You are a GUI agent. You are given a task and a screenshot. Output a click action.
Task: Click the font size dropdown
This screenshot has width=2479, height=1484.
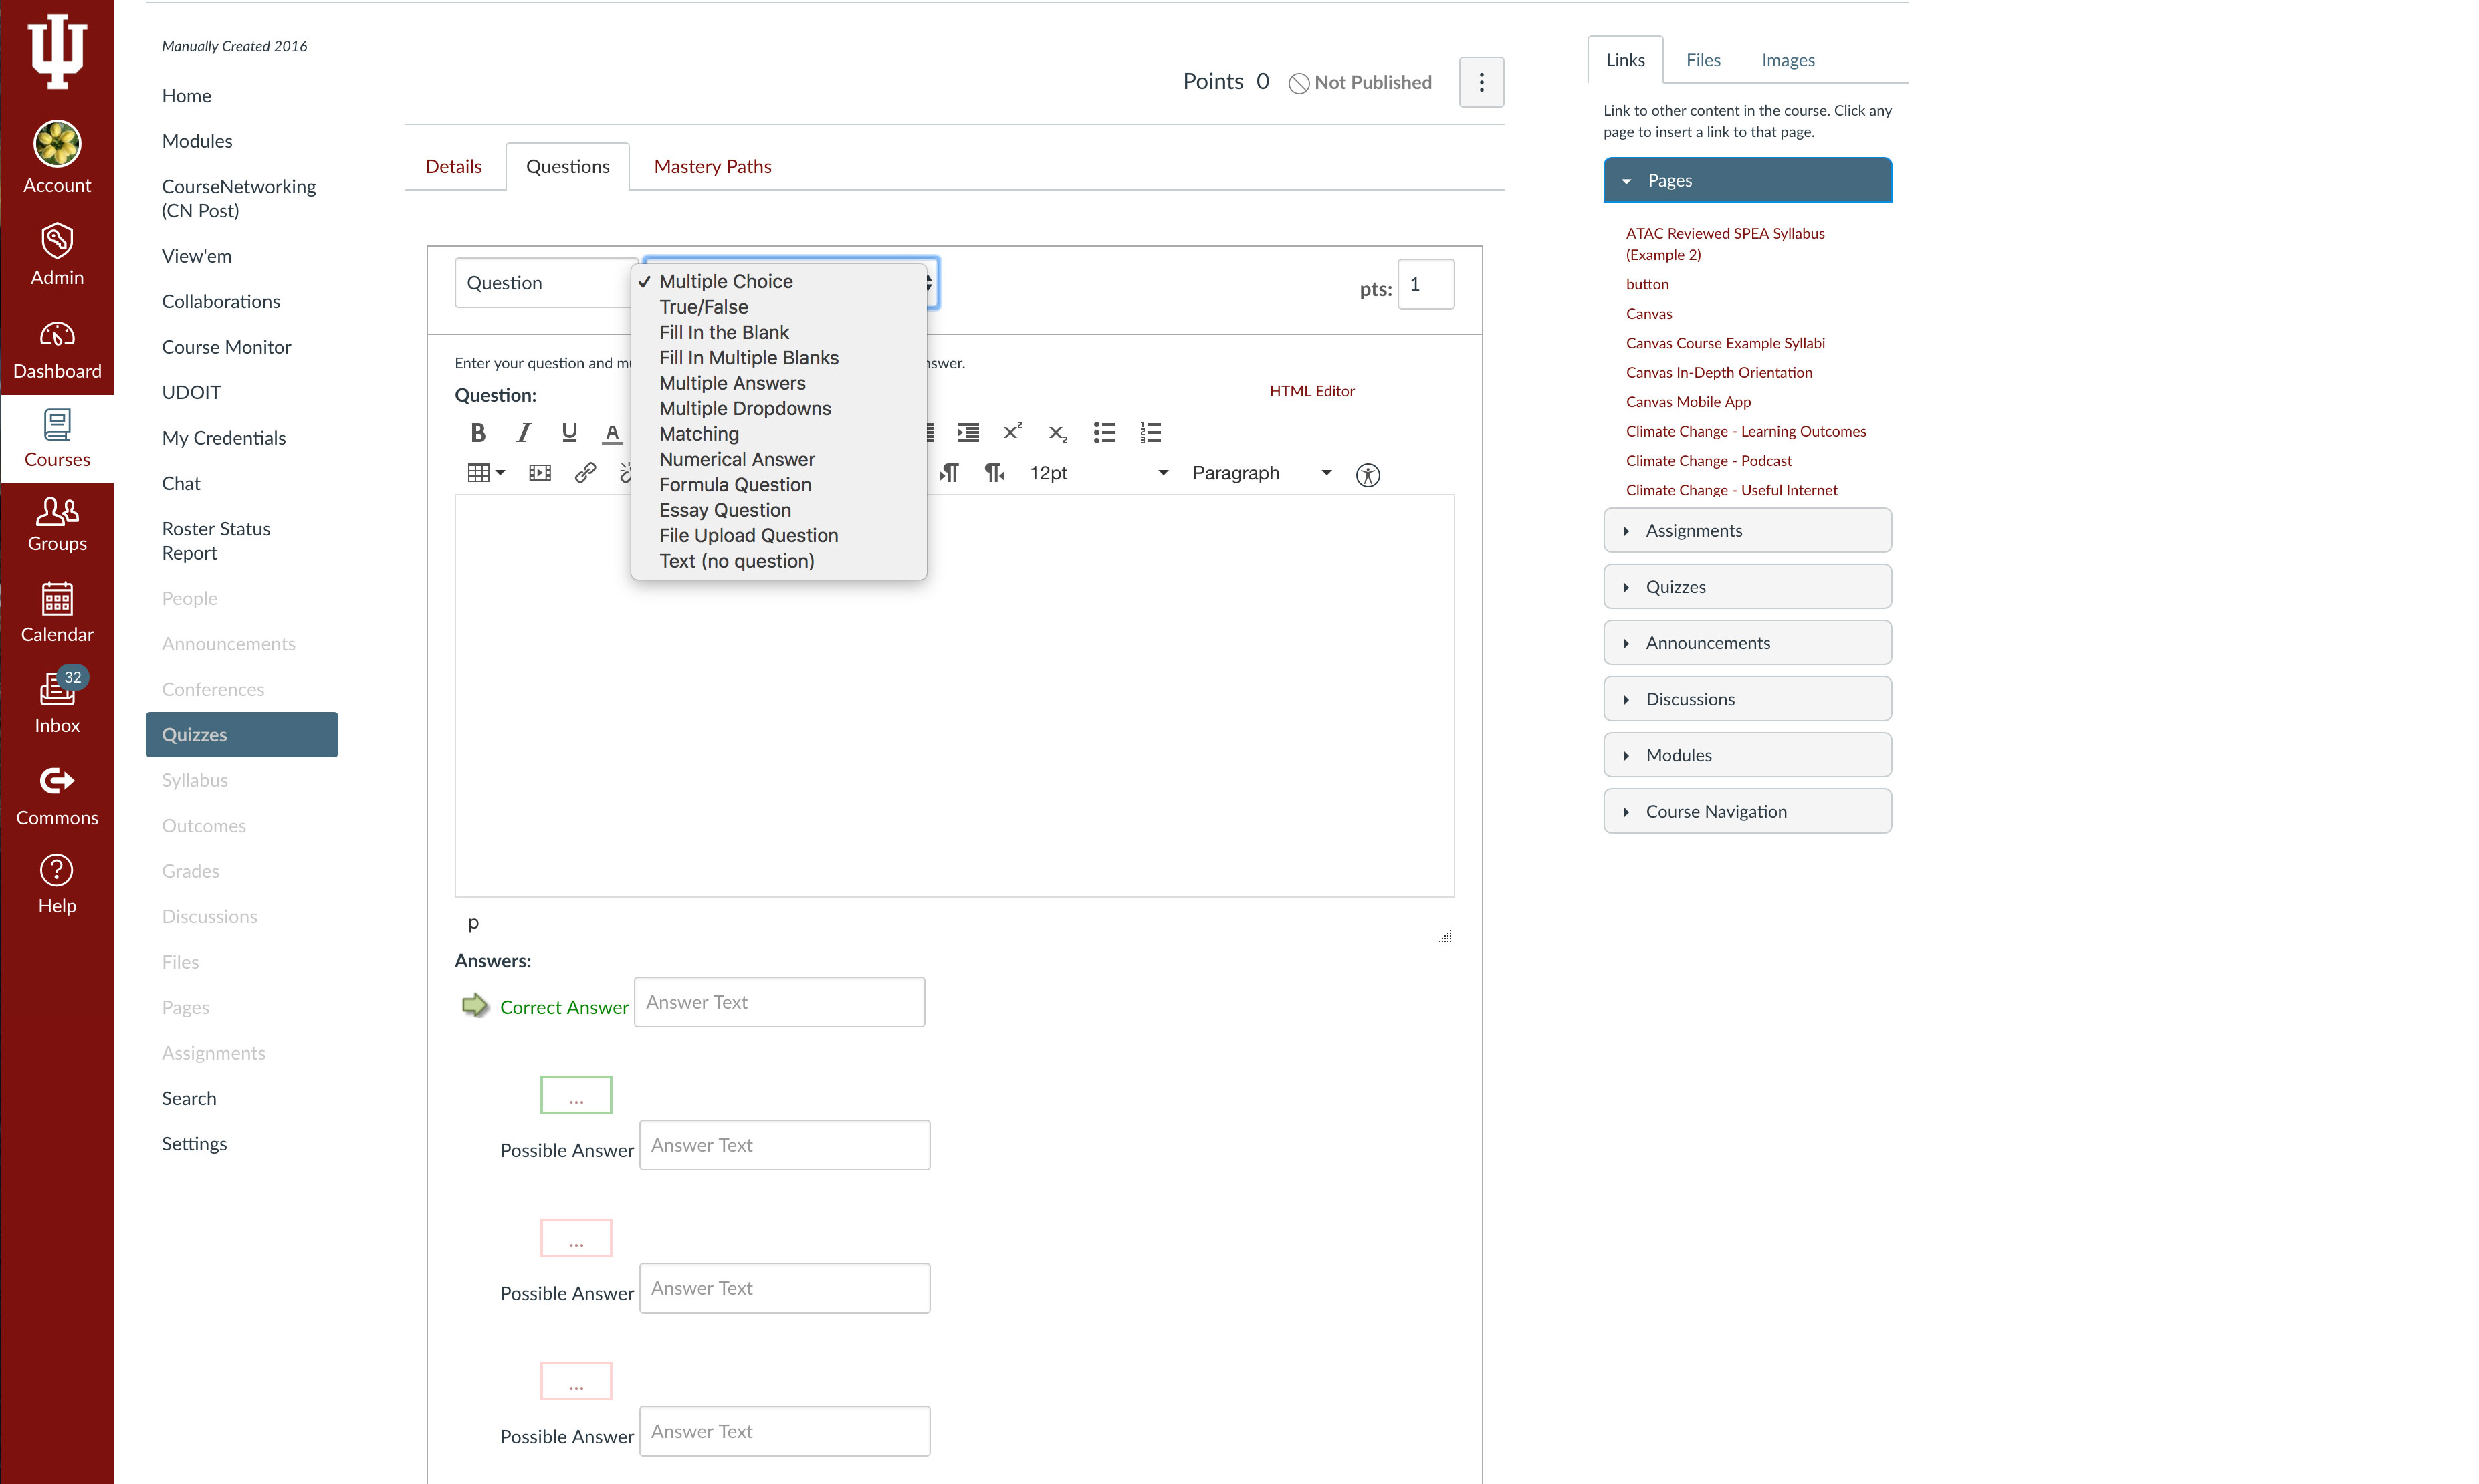pos(1097,472)
